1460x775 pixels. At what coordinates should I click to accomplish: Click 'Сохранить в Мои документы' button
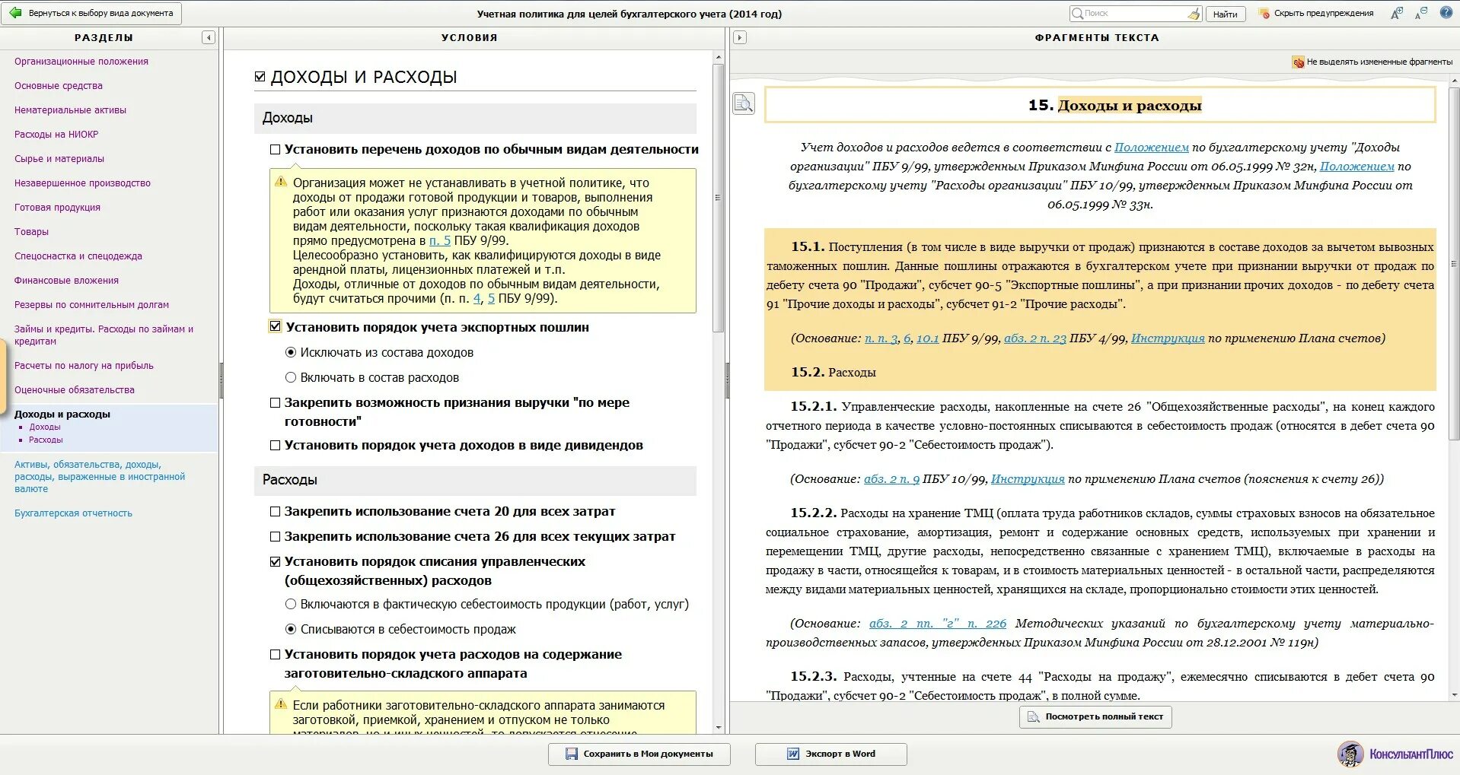tap(639, 754)
